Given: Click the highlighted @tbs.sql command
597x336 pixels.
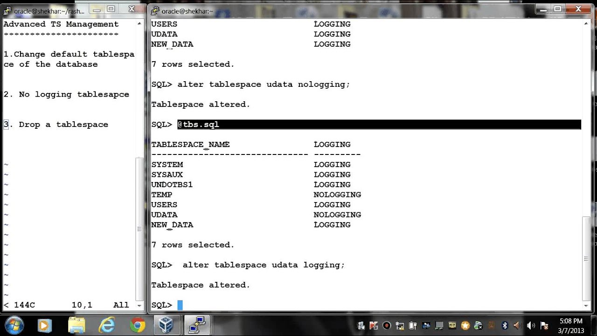Looking at the screenshot, I should [x=198, y=125].
